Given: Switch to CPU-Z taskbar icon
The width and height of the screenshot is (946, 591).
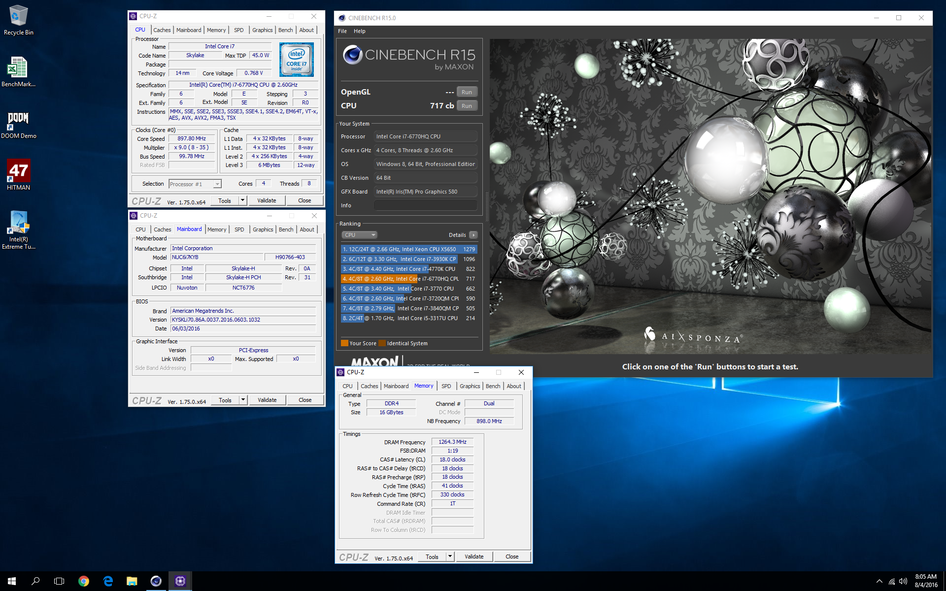Looking at the screenshot, I should (x=180, y=581).
